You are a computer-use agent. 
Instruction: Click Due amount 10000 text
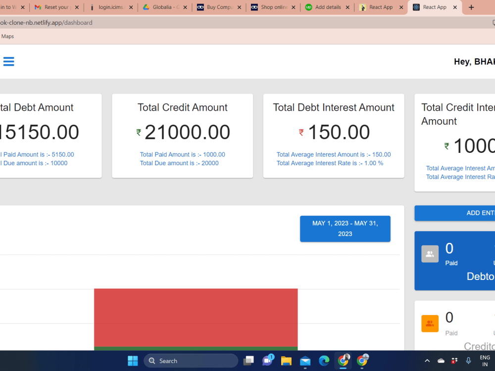(34, 163)
